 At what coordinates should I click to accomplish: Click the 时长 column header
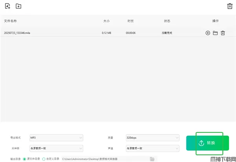(131, 21)
